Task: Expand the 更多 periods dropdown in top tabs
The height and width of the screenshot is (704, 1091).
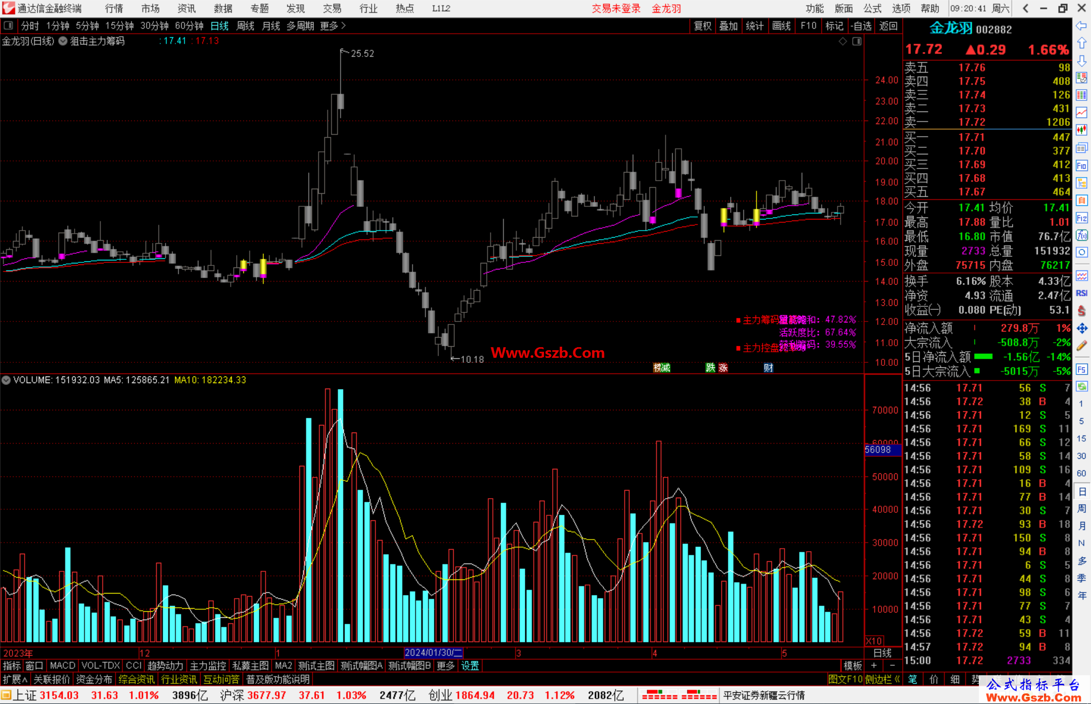Action: tap(333, 26)
